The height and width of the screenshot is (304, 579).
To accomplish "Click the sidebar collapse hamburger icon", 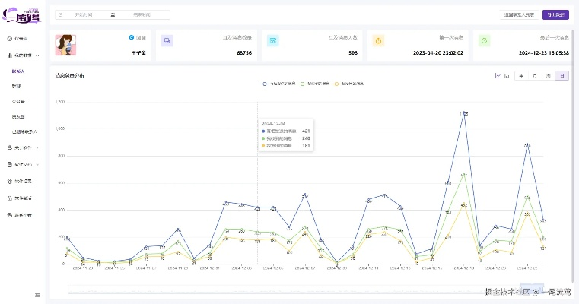I will 37,295.
